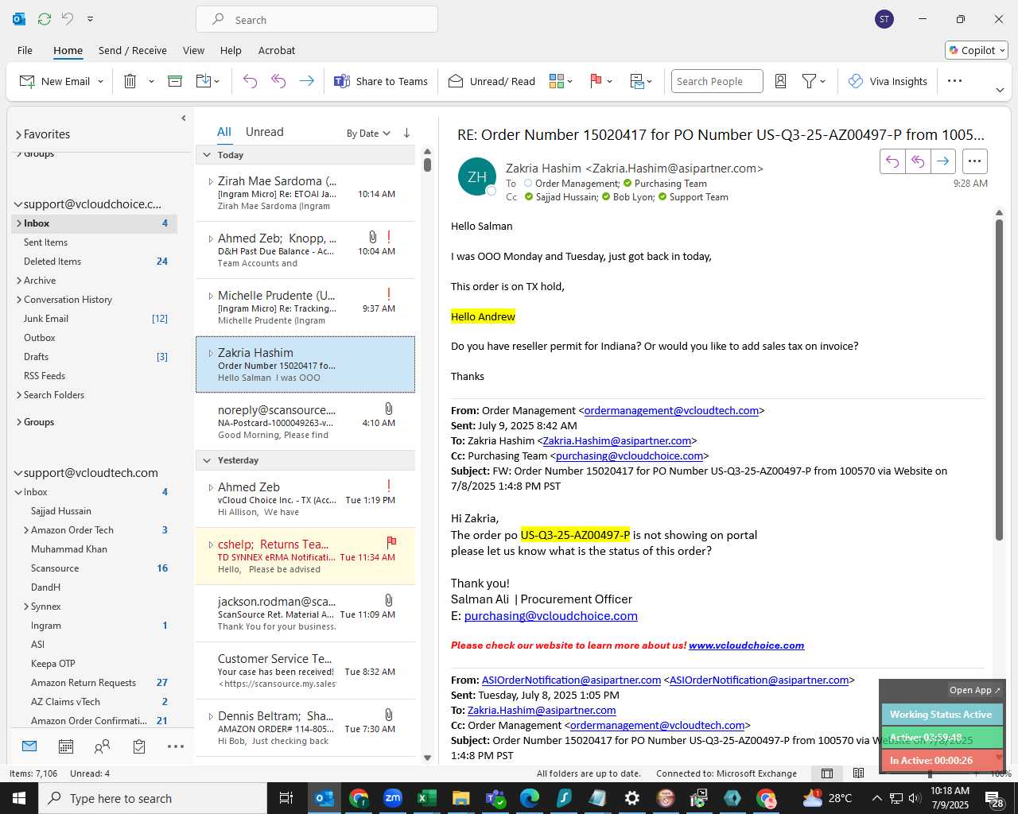Screen dimensions: 1018x814
Task: Open the Acrobat tab
Action: (x=277, y=50)
